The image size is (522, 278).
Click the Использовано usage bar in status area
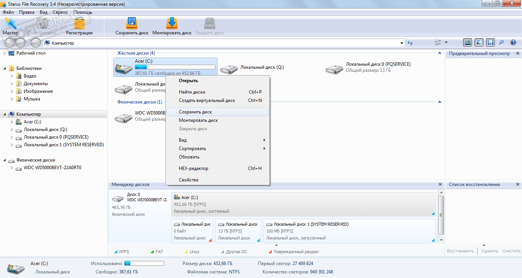pos(144,263)
